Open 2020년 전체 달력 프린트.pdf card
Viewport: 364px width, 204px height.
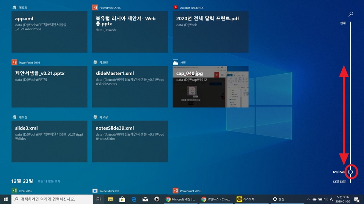(x=210, y=32)
